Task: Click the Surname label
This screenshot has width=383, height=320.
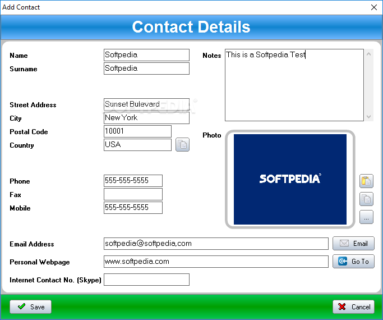Action: pos(24,69)
